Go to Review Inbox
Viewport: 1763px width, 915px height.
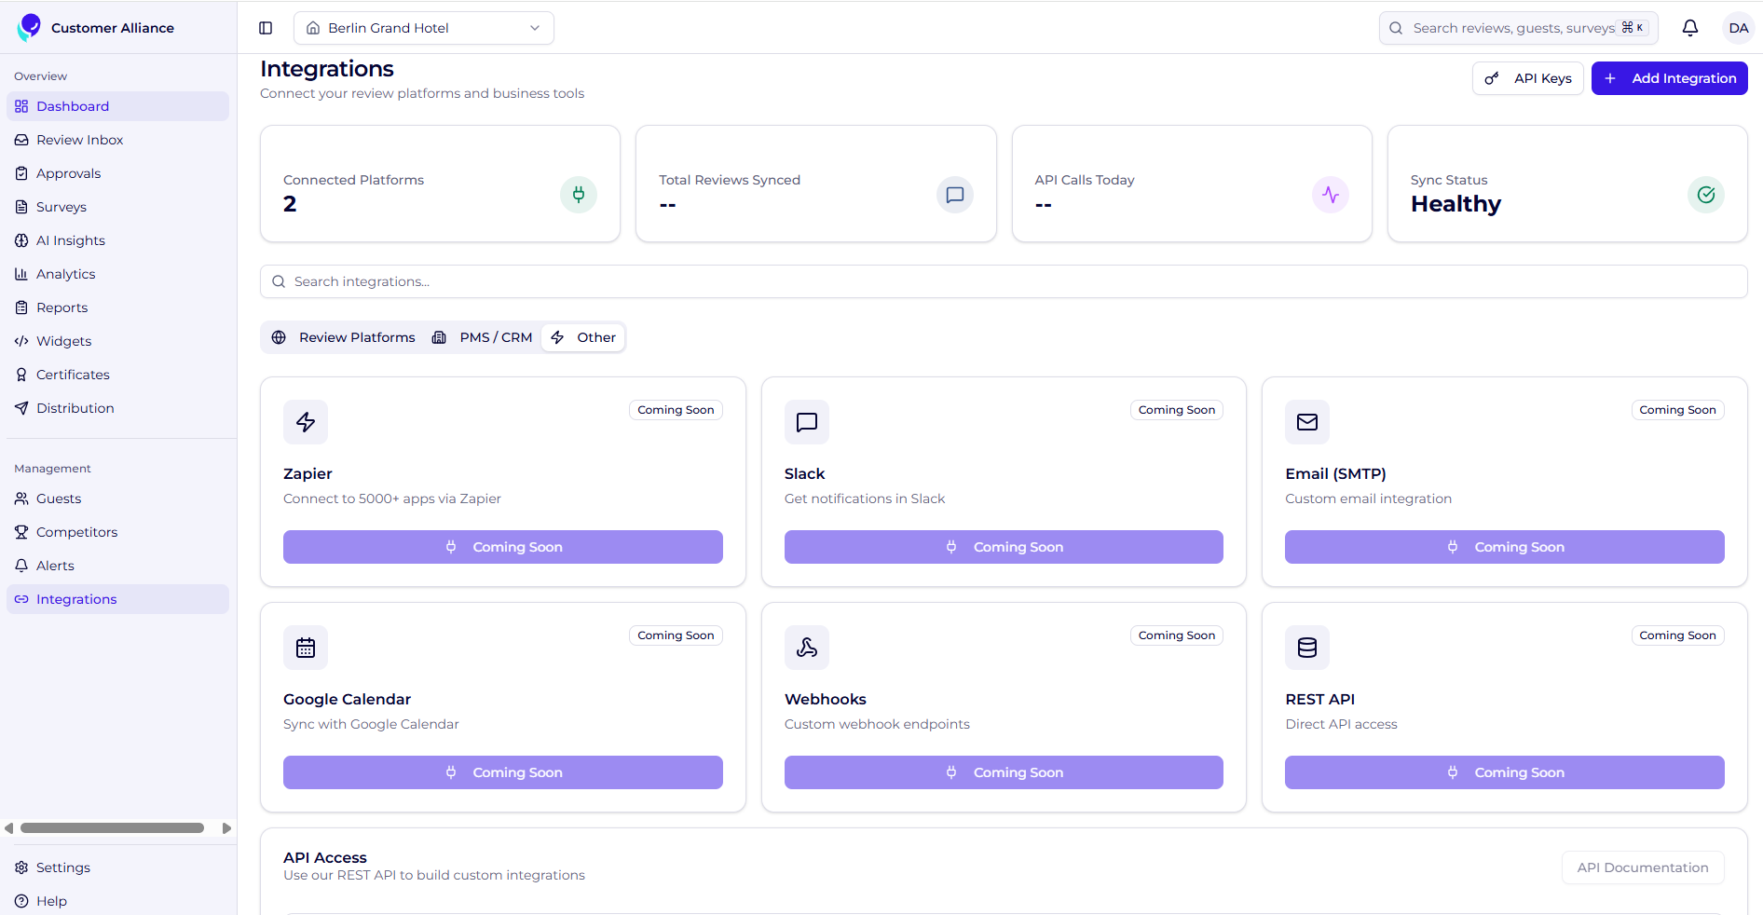[117, 140]
